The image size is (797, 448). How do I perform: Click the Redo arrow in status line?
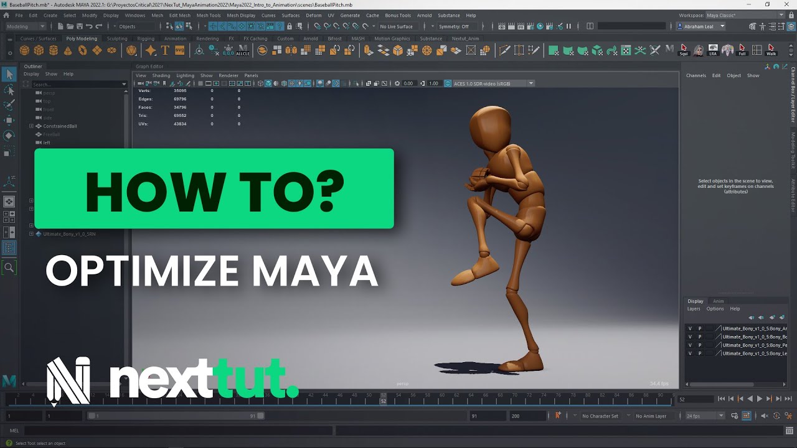[x=99, y=26]
